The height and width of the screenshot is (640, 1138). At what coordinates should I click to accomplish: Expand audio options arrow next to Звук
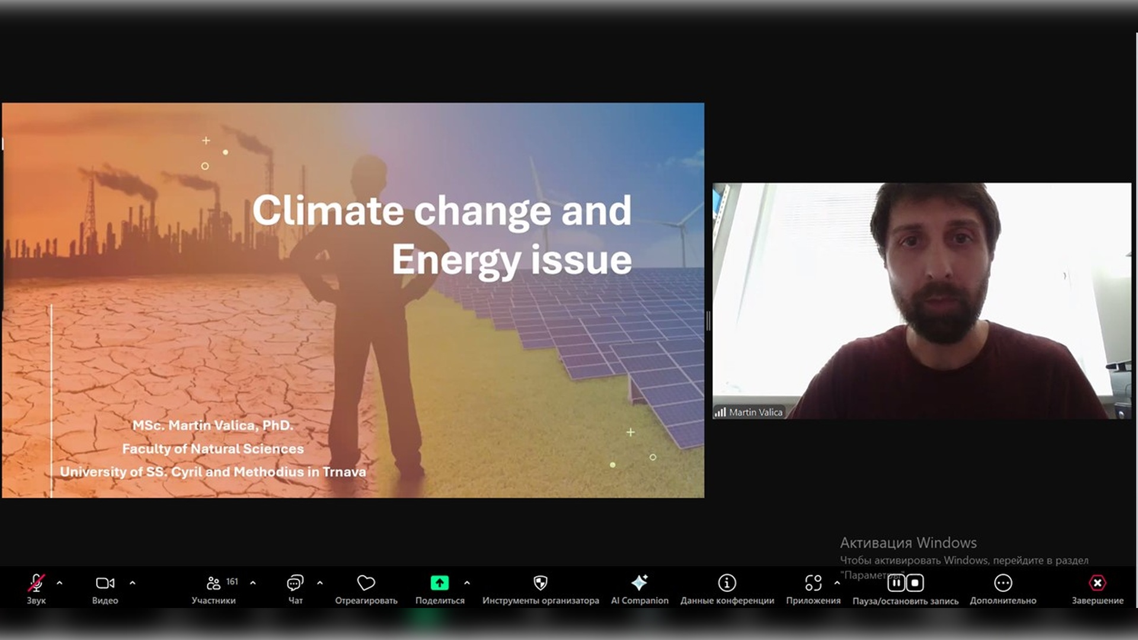[59, 583]
